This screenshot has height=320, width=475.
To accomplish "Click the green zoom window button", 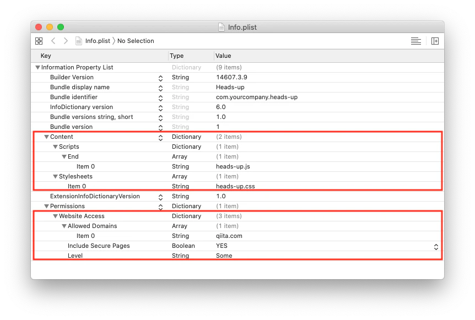I will click(x=61, y=27).
